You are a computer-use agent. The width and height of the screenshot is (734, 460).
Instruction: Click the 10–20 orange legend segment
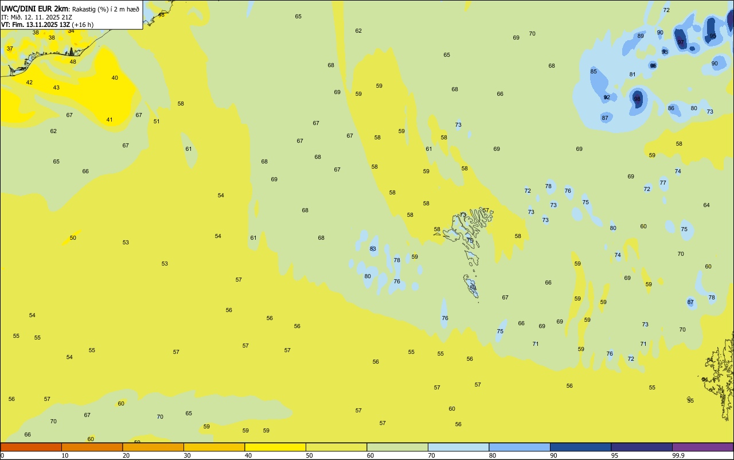pos(92,447)
